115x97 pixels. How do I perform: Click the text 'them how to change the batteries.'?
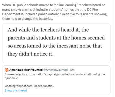tap(28, 19)
